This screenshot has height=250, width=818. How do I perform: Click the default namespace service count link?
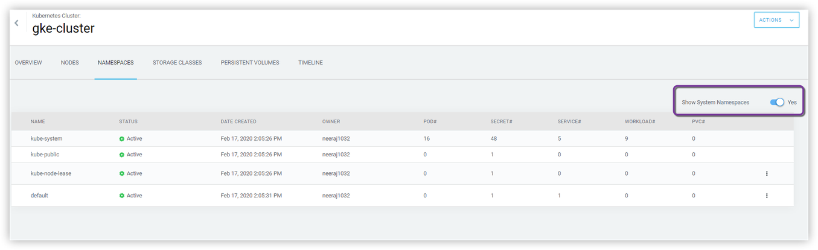coord(559,196)
